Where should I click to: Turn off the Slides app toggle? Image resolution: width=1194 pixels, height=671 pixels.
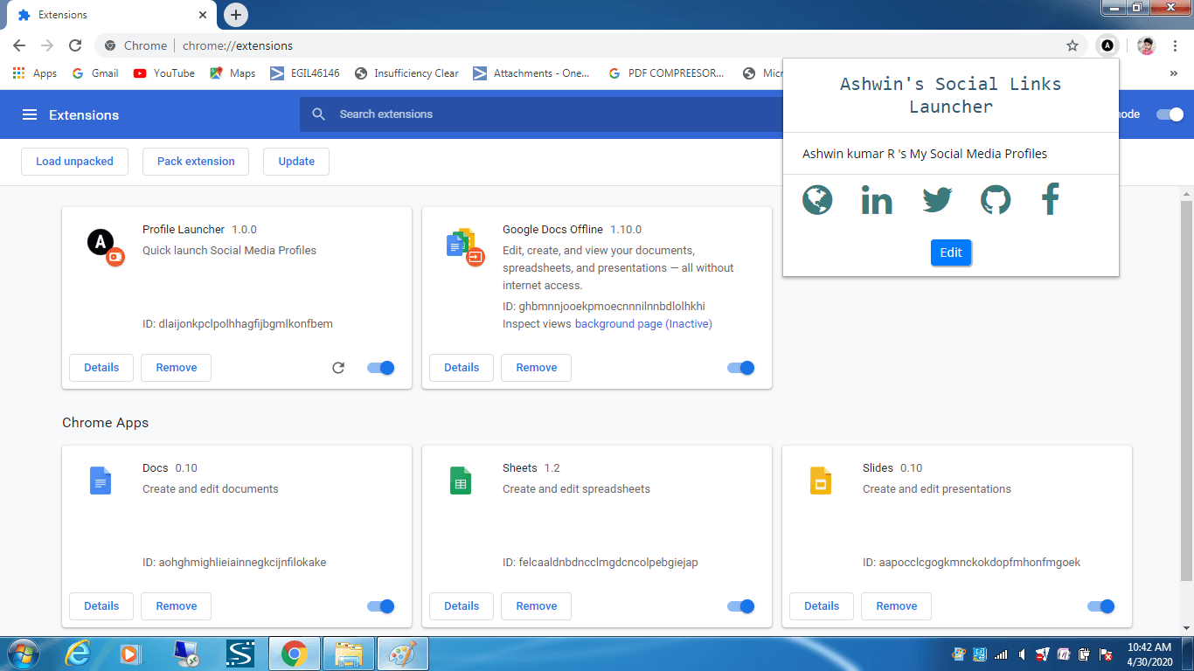coord(1101,606)
